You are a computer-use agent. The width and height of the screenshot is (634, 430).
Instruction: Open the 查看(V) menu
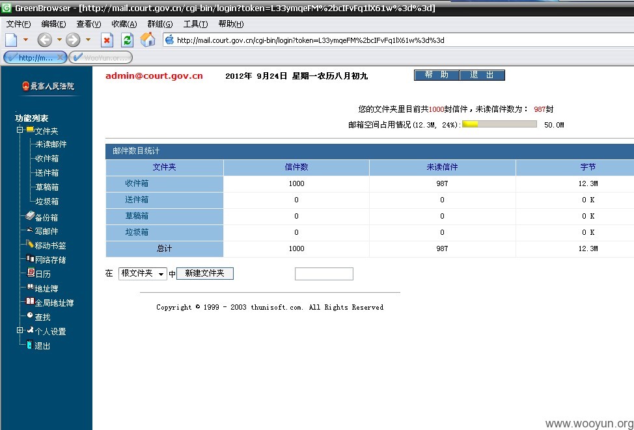point(89,24)
